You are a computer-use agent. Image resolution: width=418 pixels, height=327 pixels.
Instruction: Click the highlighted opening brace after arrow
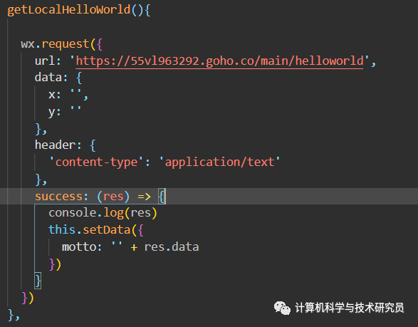point(162,197)
